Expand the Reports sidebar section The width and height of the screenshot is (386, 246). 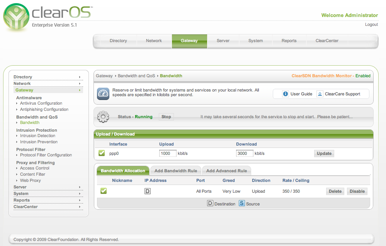(x=48, y=200)
